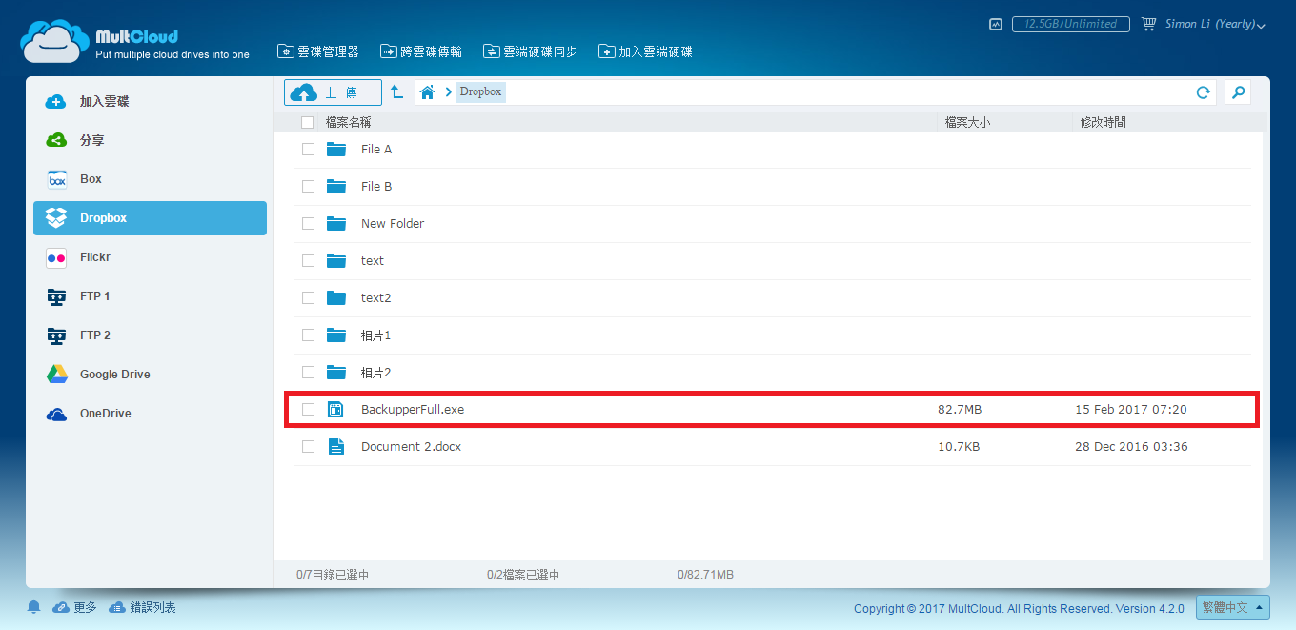Select the Google Drive entry

(150, 375)
